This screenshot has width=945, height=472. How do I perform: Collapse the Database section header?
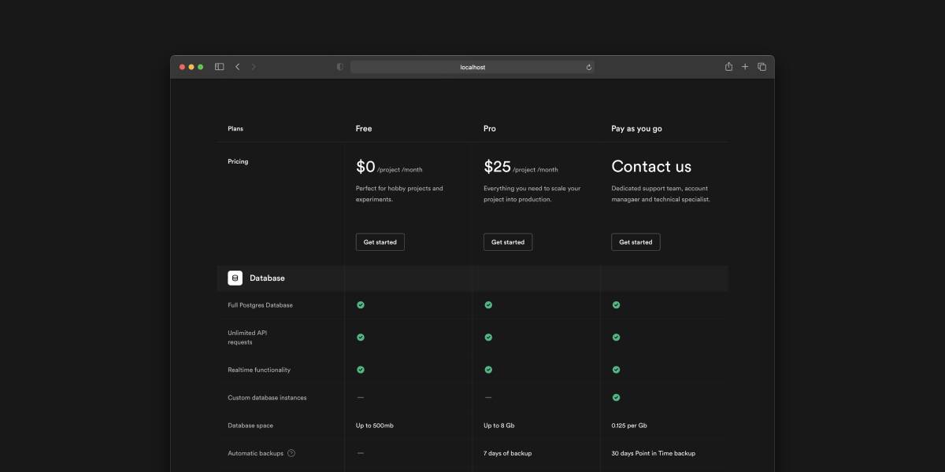268,278
